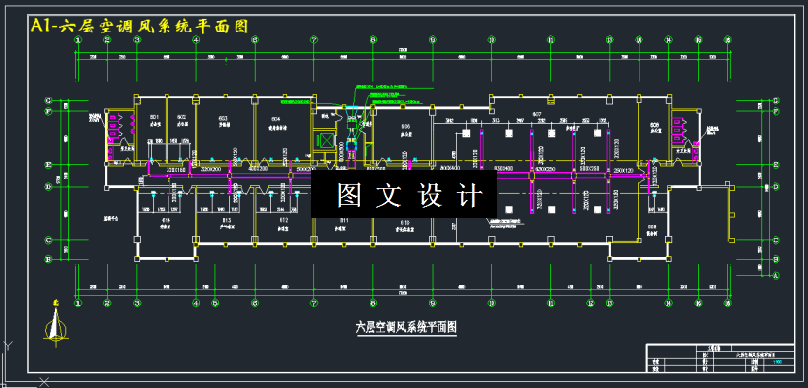This screenshot has height=388, width=808.
Task: Select the underlined 六层空调风系统平面图 caption below the plan
Action: [406, 327]
